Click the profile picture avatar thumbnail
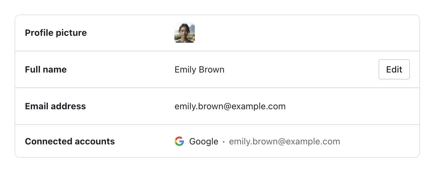This screenshot has height=171, width=434. (x=185, y=33)
